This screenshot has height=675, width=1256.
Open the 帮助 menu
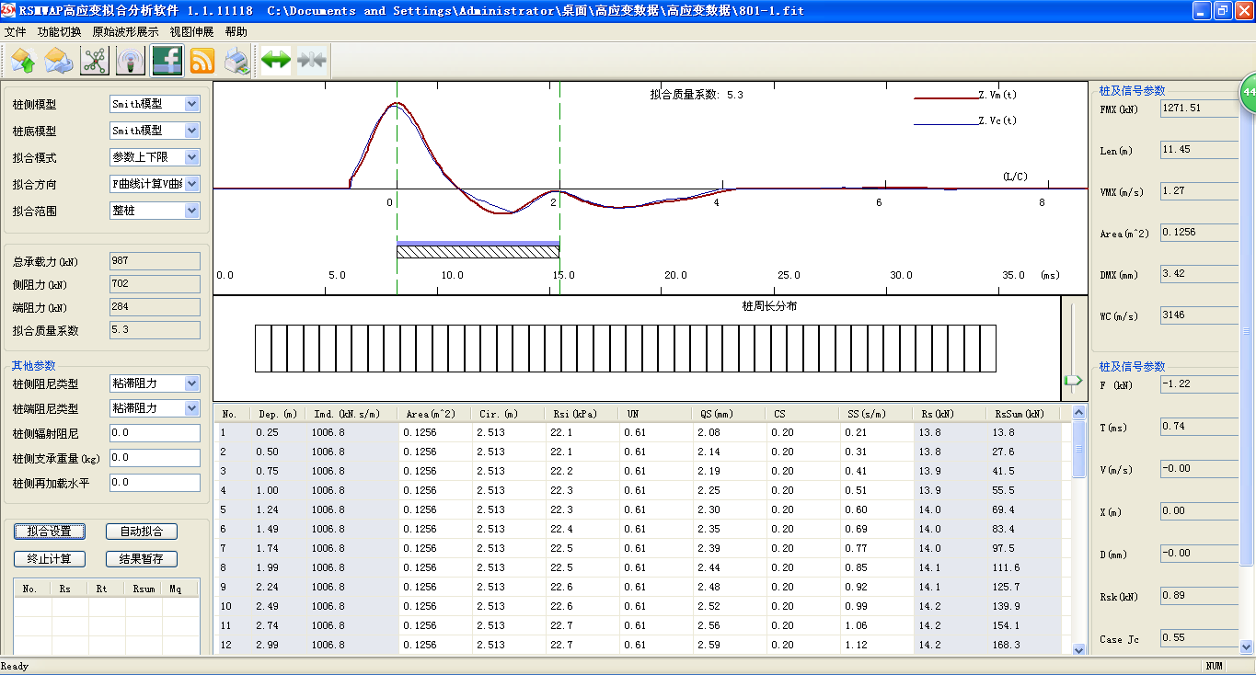point(236,31)
